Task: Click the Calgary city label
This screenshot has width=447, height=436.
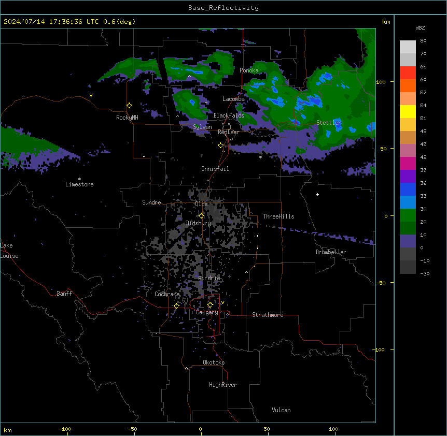Action: click(x=207, y=312)
